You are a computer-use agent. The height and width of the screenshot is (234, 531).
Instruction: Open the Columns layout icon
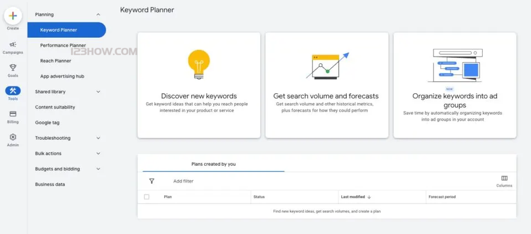pos(504,179)
